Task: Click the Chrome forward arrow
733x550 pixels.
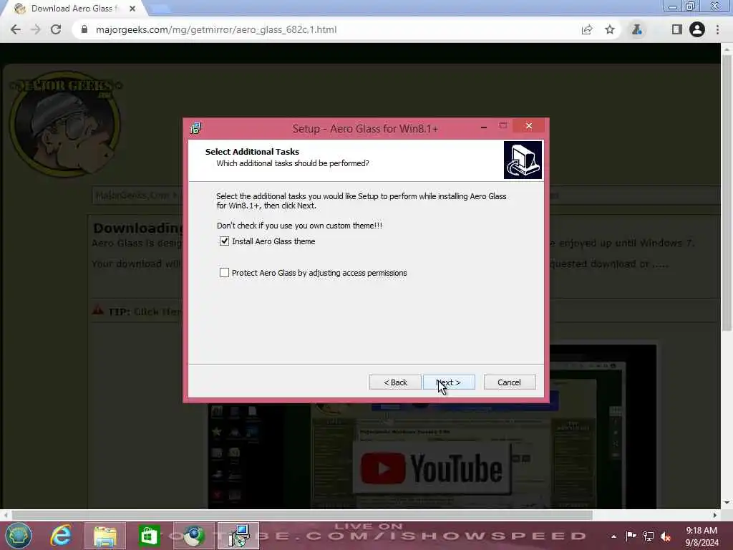Action: click(x=36, y=29)
